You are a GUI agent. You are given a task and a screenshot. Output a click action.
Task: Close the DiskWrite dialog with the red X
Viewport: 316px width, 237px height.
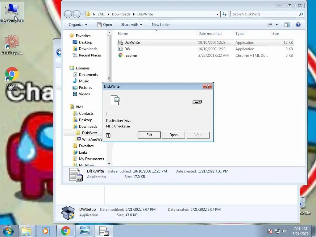[x=207, y=86]
